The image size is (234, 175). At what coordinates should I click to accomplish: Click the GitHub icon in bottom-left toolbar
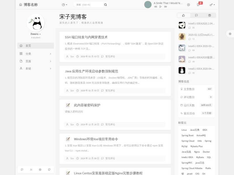49,169
